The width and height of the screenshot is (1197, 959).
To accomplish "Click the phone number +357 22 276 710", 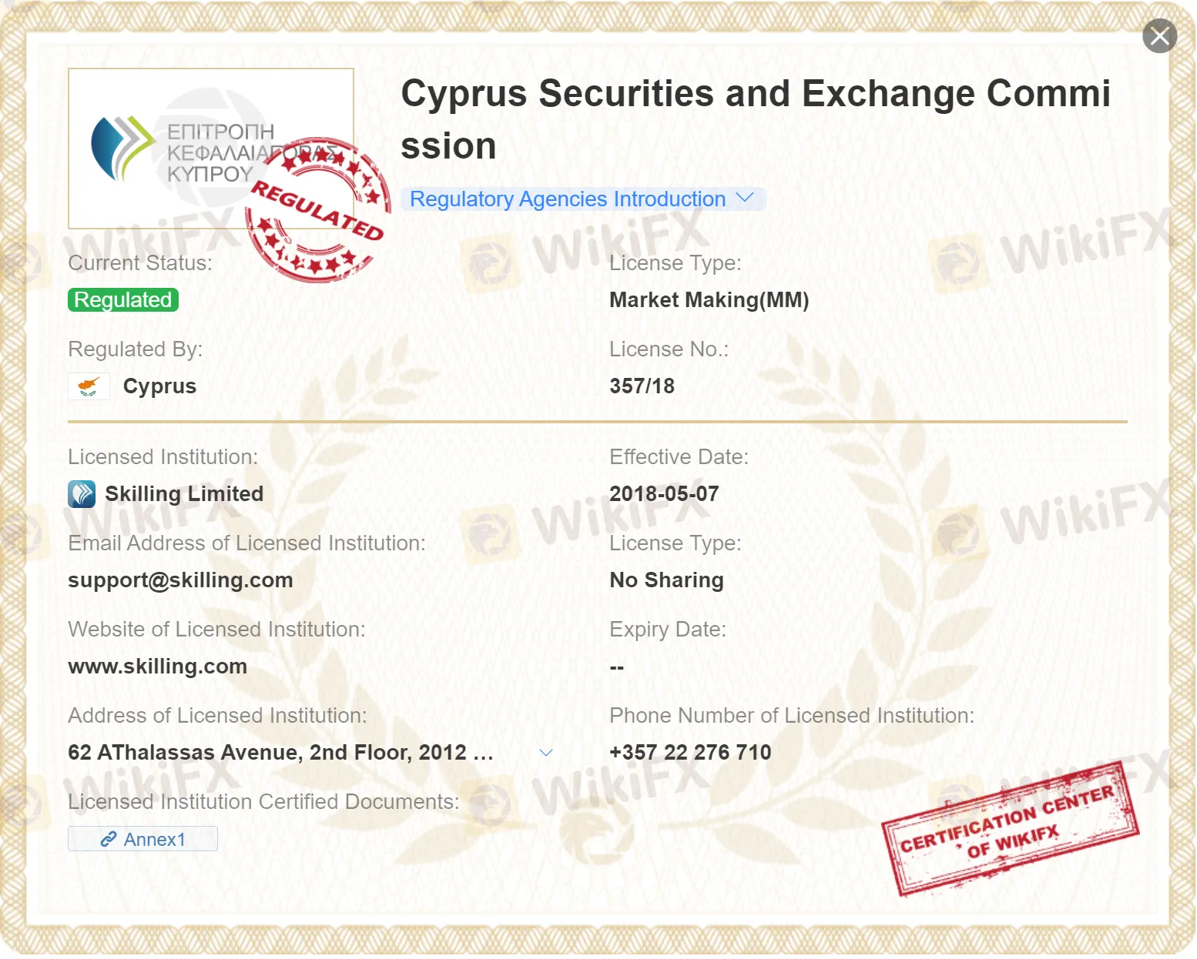I will point(690,753).
